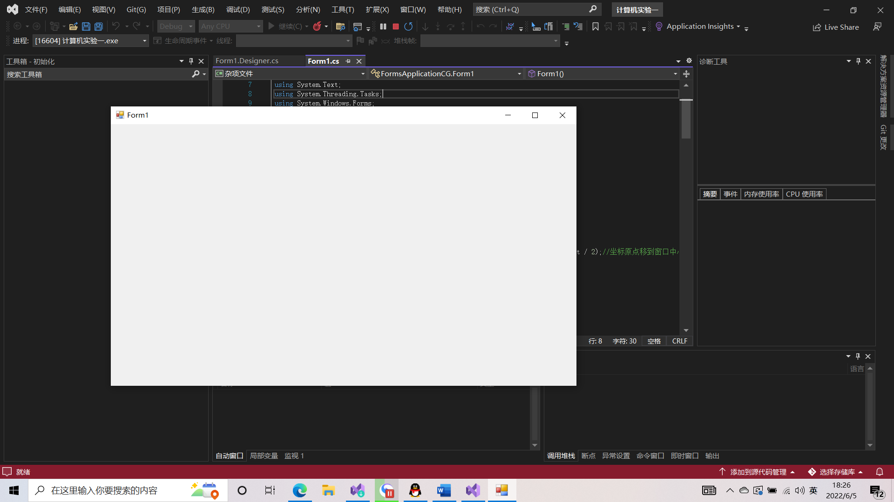This screenshot has height=502, width=894.
Task: Click the Save All icon in toolbar
Action: pyautogui.click(x=98, y=26)
